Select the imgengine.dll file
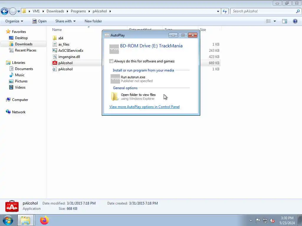Image resolution: width=302 pixels, height=226 pixels. 69,57
